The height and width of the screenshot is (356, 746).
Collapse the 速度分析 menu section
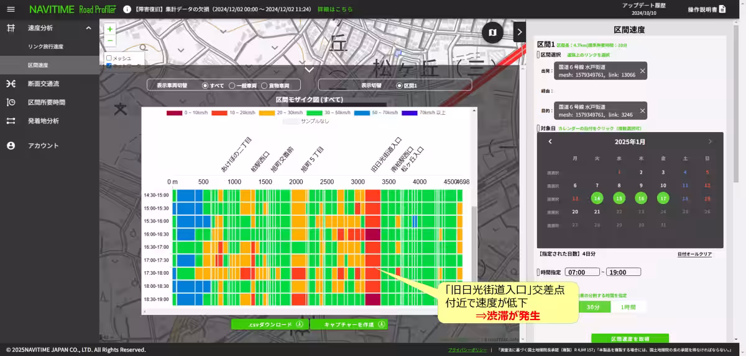pyautogui.click(x=88, y=28)
